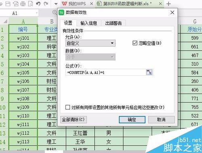The height and width of the screenshot is (153, 202).
Task: Enable 对所有同样设置的其他所有单元格应用这些更改 checkbox
Action: click(x=67, y=107)
